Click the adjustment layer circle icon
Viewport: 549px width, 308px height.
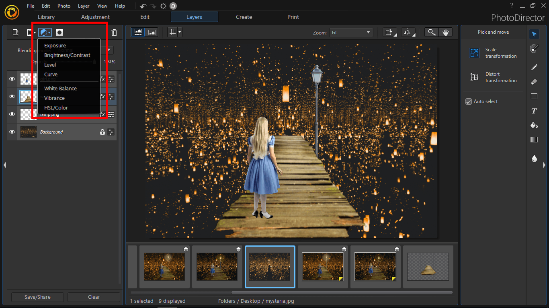pyautogui.click(x=45, y=32)
